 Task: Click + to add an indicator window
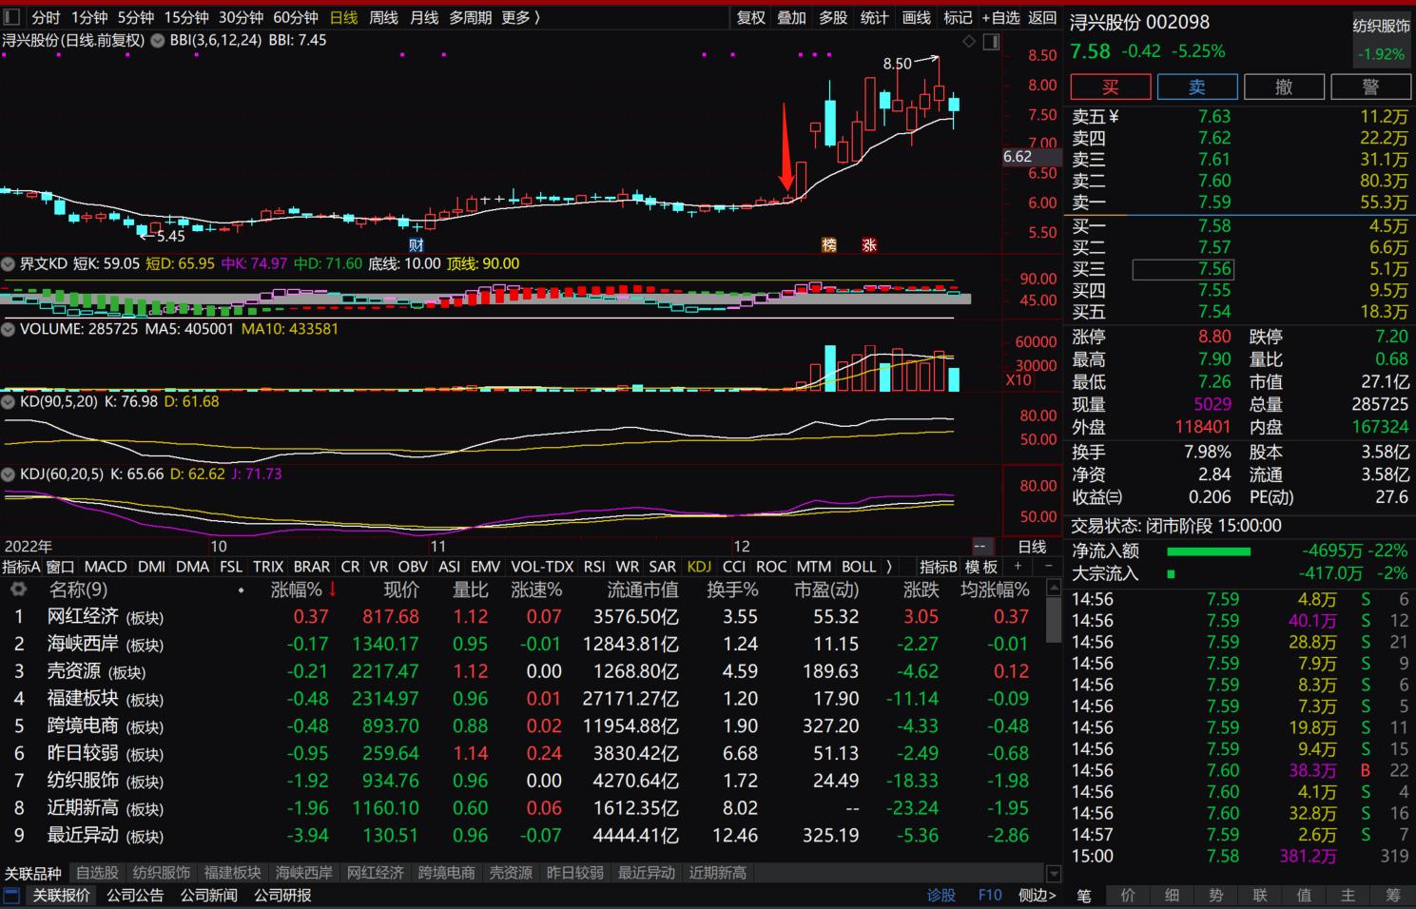pos(1017,567)
